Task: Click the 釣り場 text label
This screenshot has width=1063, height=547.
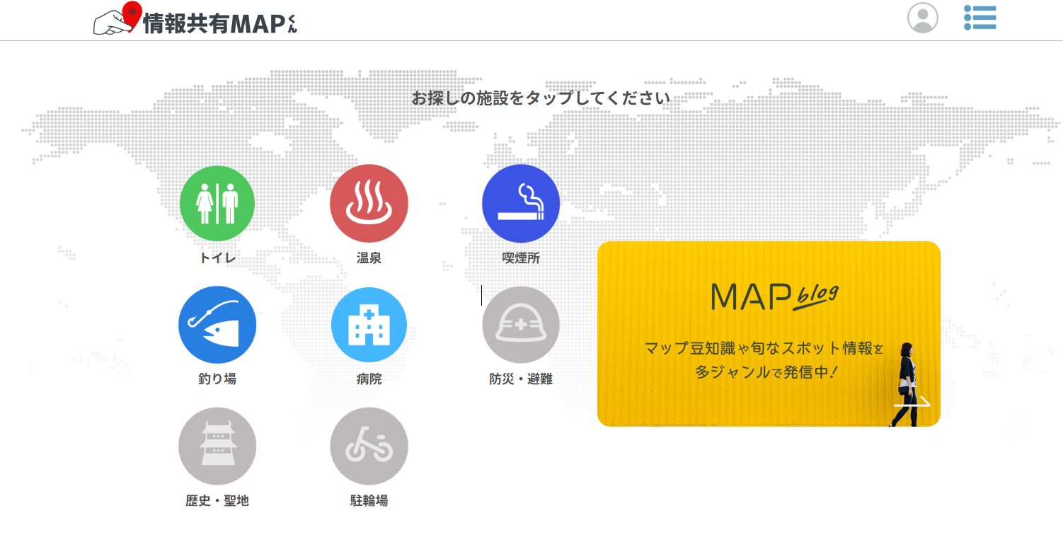Action: click(217, 379)
